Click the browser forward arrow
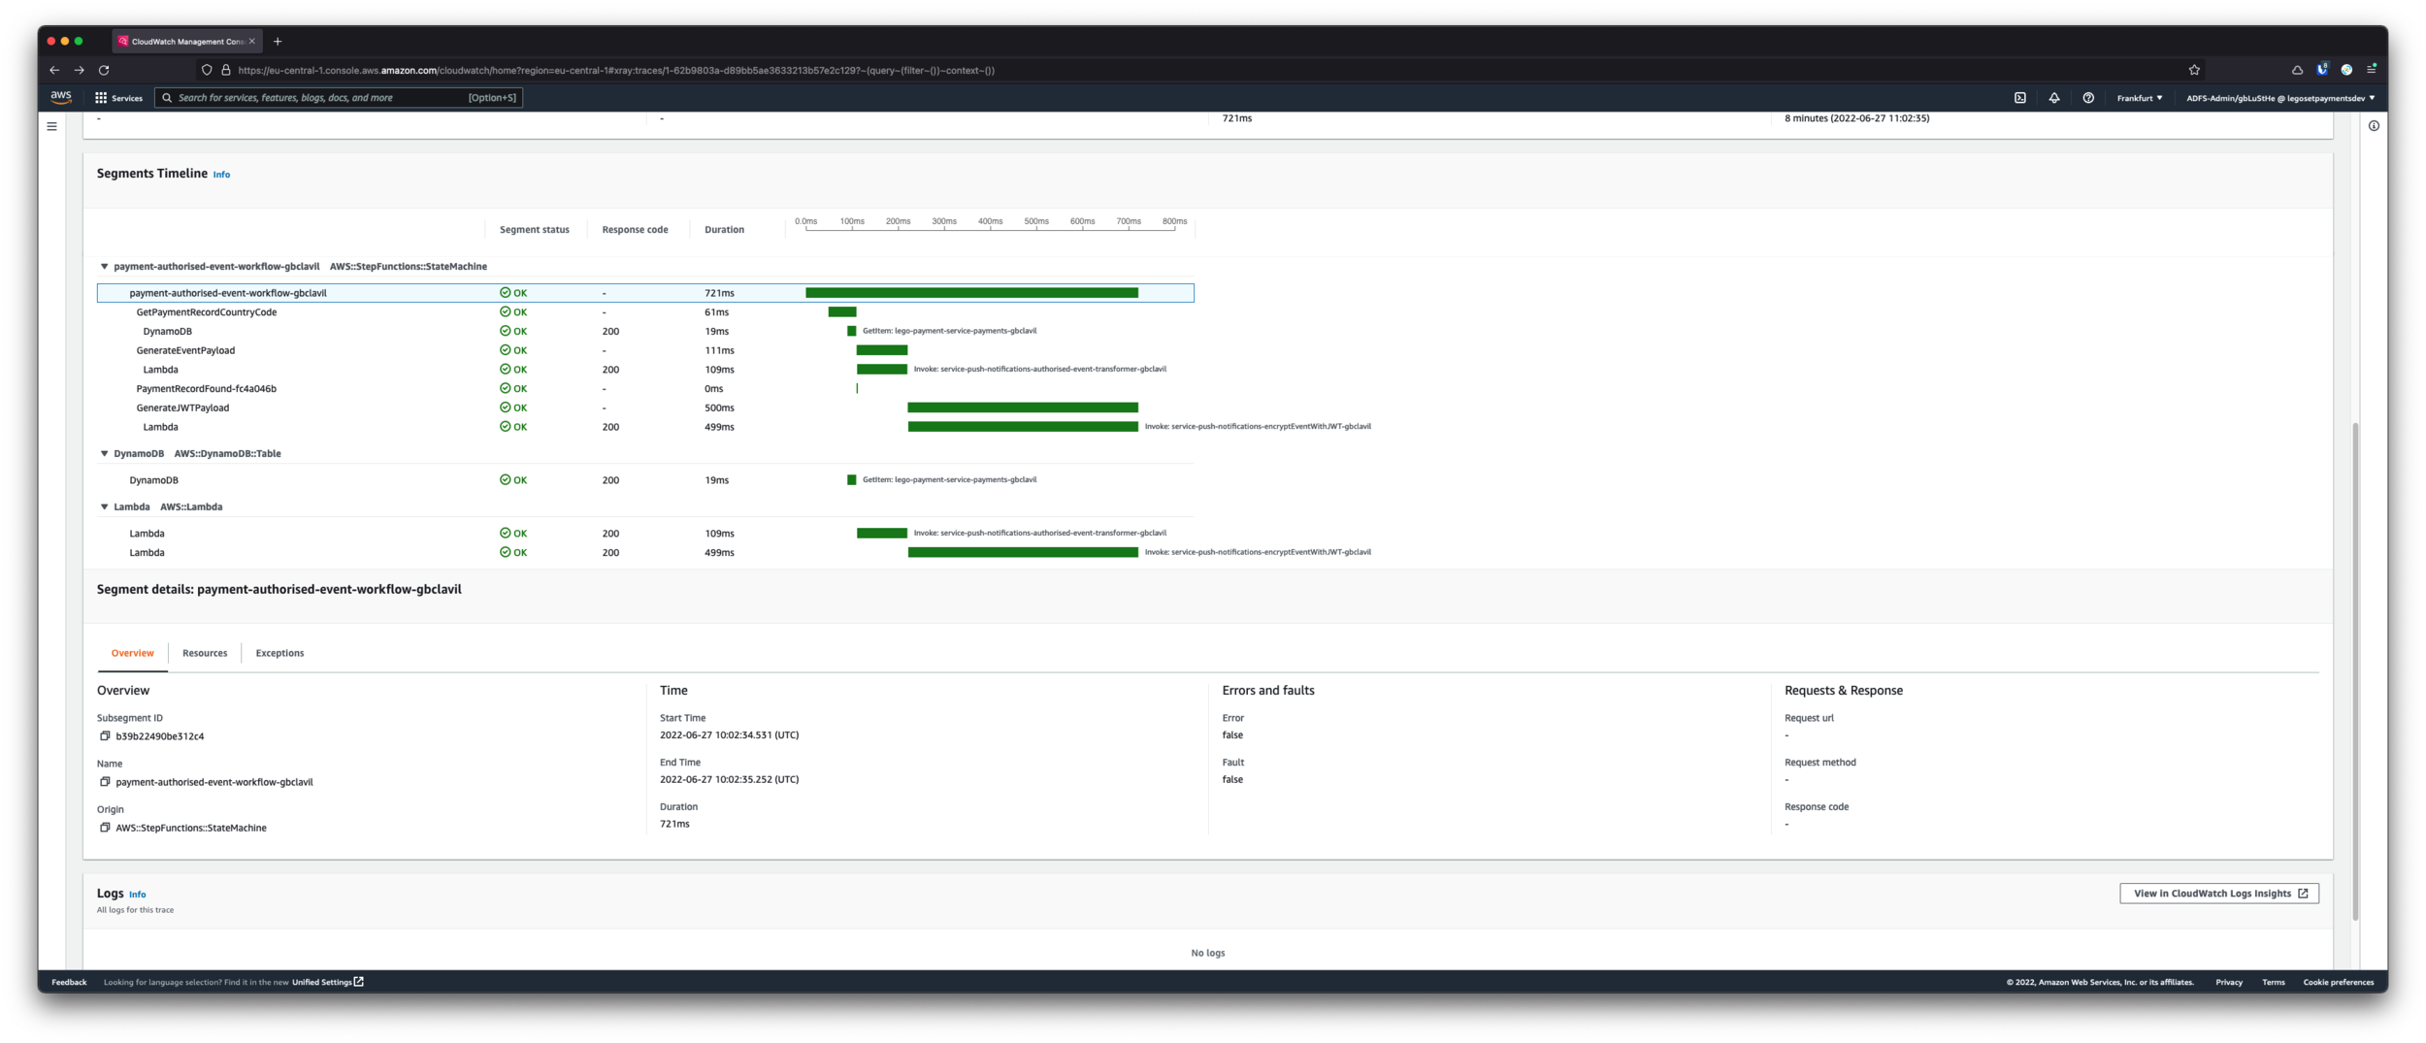This screenshot has width=2426, height=1043. [80, 70]
